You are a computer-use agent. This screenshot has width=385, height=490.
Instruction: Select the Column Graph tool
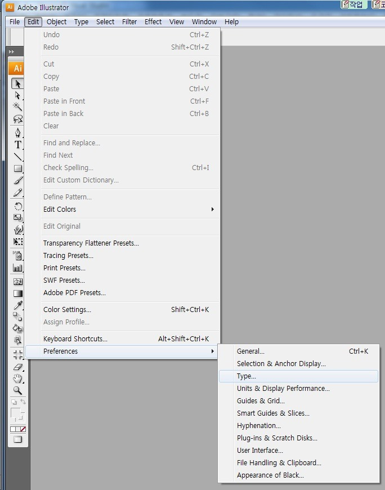[18, 268]
